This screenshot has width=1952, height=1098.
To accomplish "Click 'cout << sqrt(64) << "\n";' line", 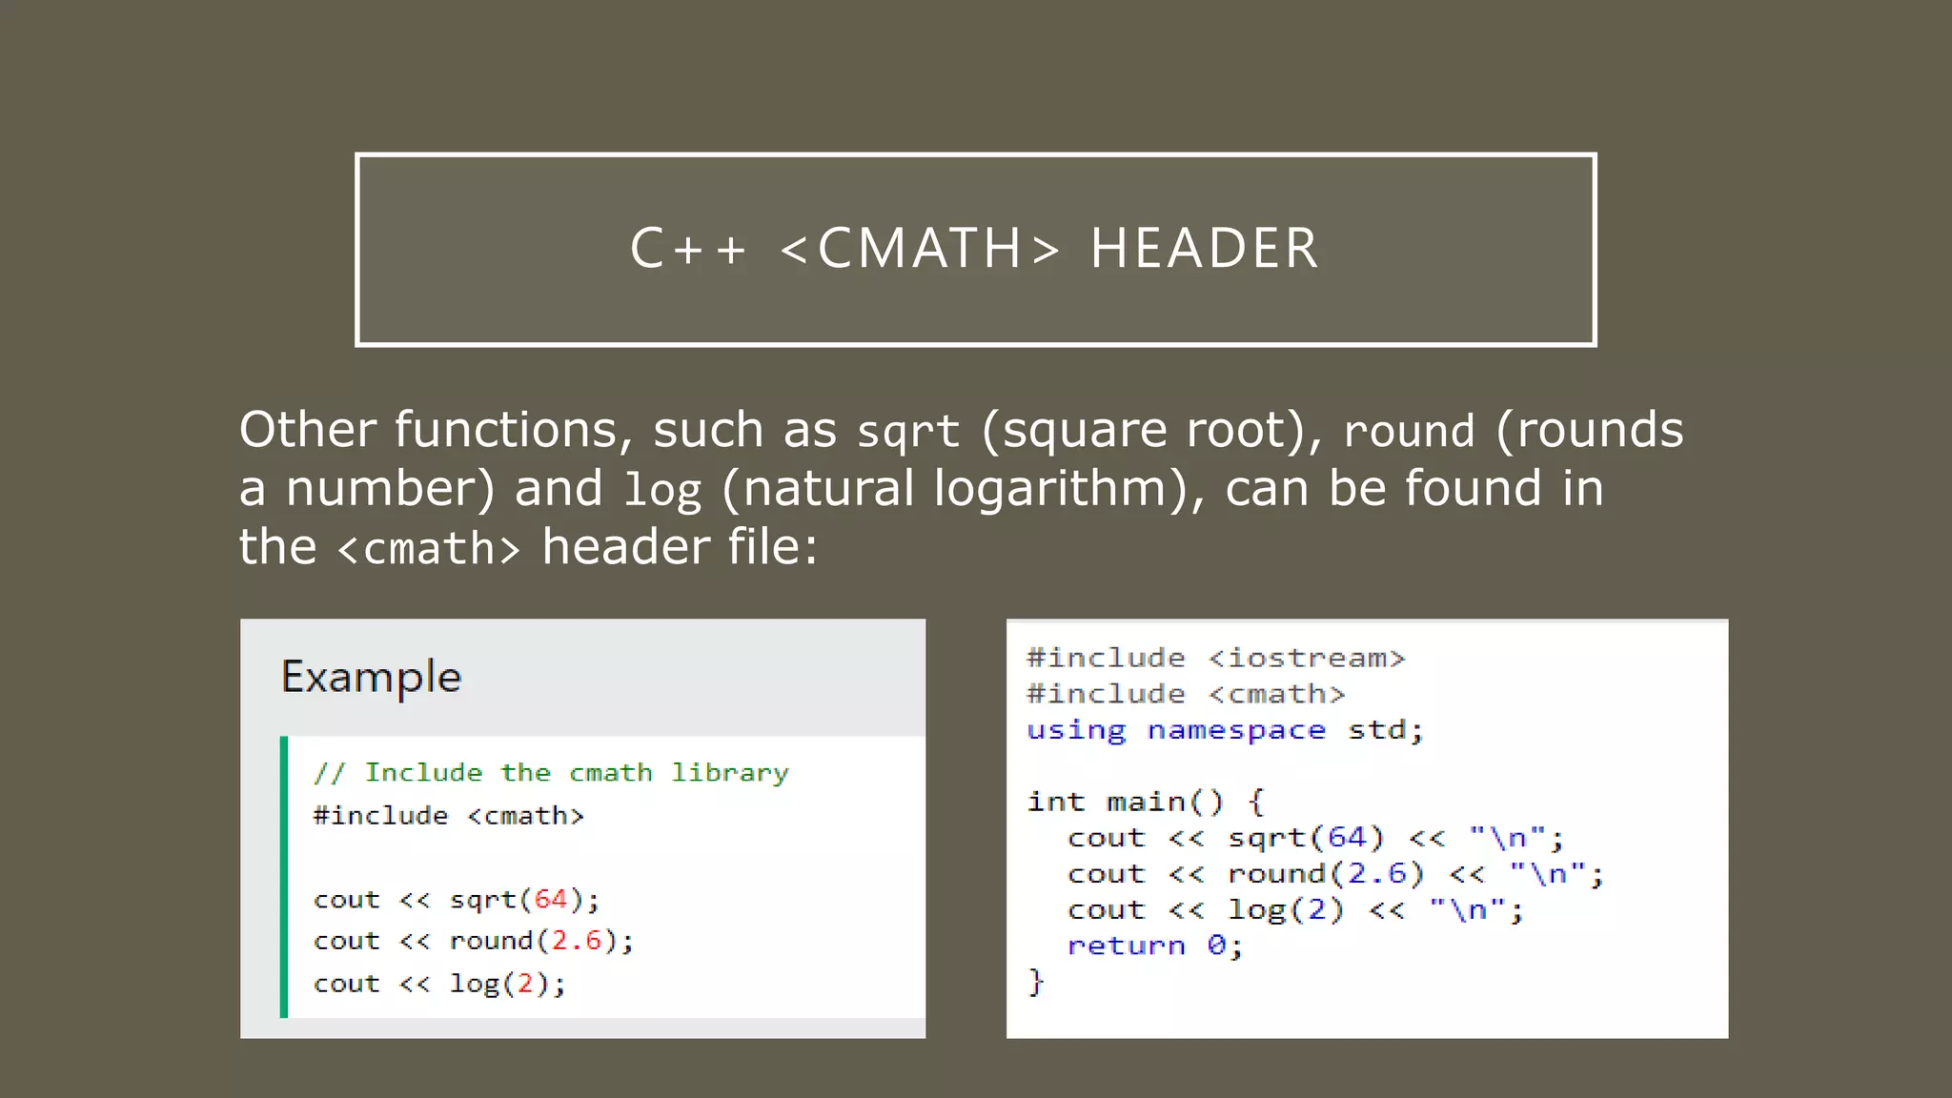I will (x=1316, y=839).
